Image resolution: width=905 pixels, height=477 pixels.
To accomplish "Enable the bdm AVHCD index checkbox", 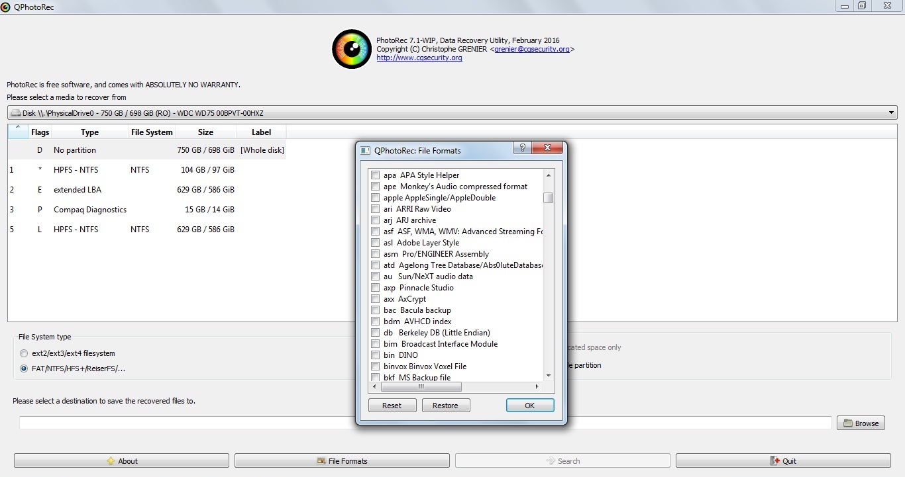I will click(375, 322).
